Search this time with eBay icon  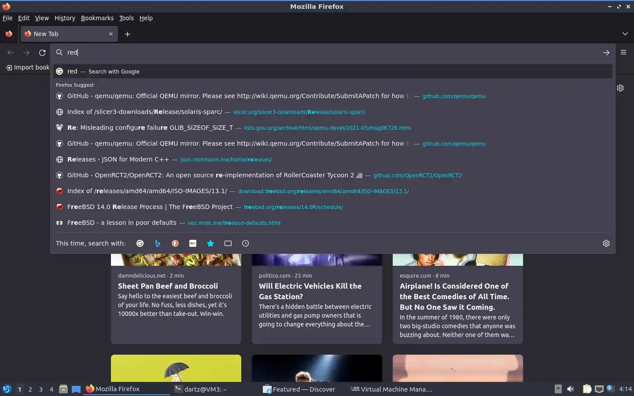click(x=193, y=243)
